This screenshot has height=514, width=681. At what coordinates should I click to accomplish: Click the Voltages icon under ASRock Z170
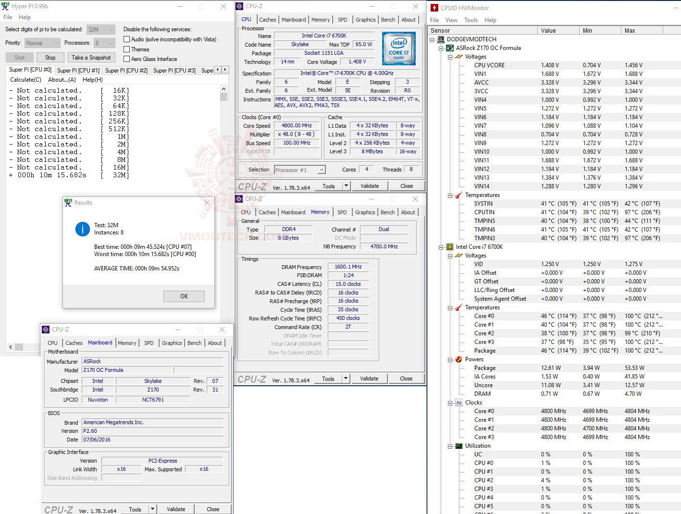[x=459, y=57]
